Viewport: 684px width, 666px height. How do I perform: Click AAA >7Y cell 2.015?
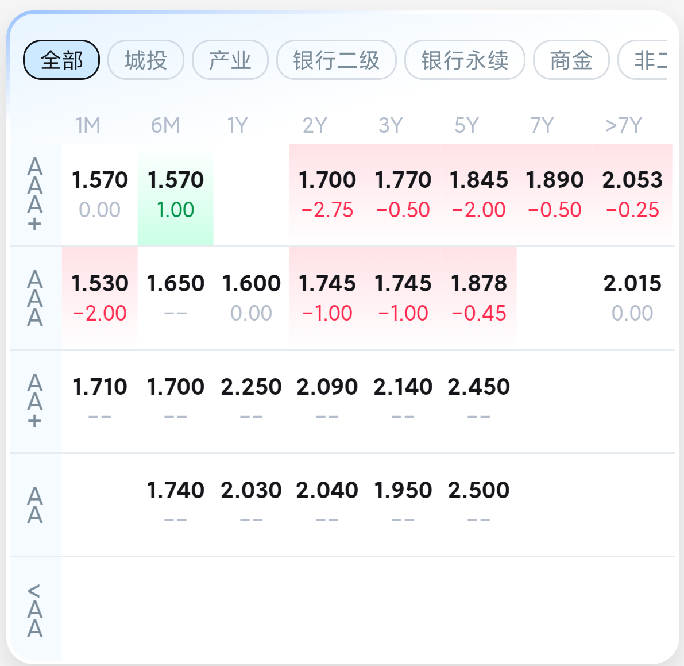coord(632,298)
